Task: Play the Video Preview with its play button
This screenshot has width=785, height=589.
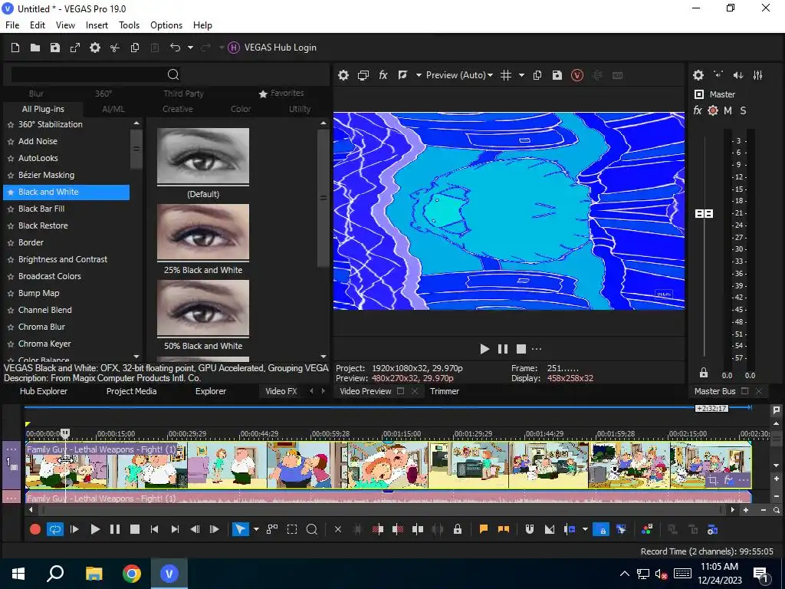Action: 484,349
